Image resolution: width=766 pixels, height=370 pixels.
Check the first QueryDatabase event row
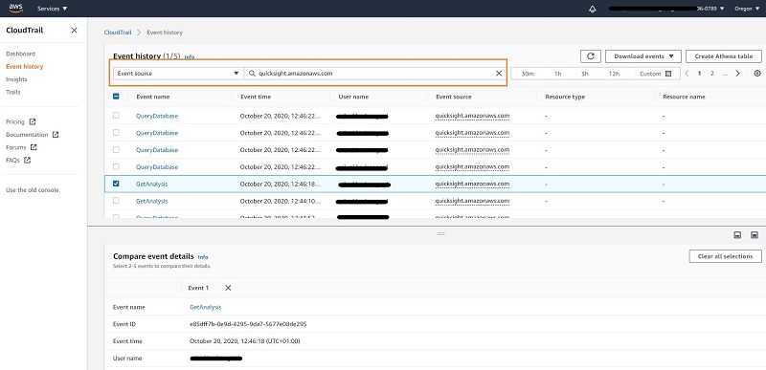point(116,116)
